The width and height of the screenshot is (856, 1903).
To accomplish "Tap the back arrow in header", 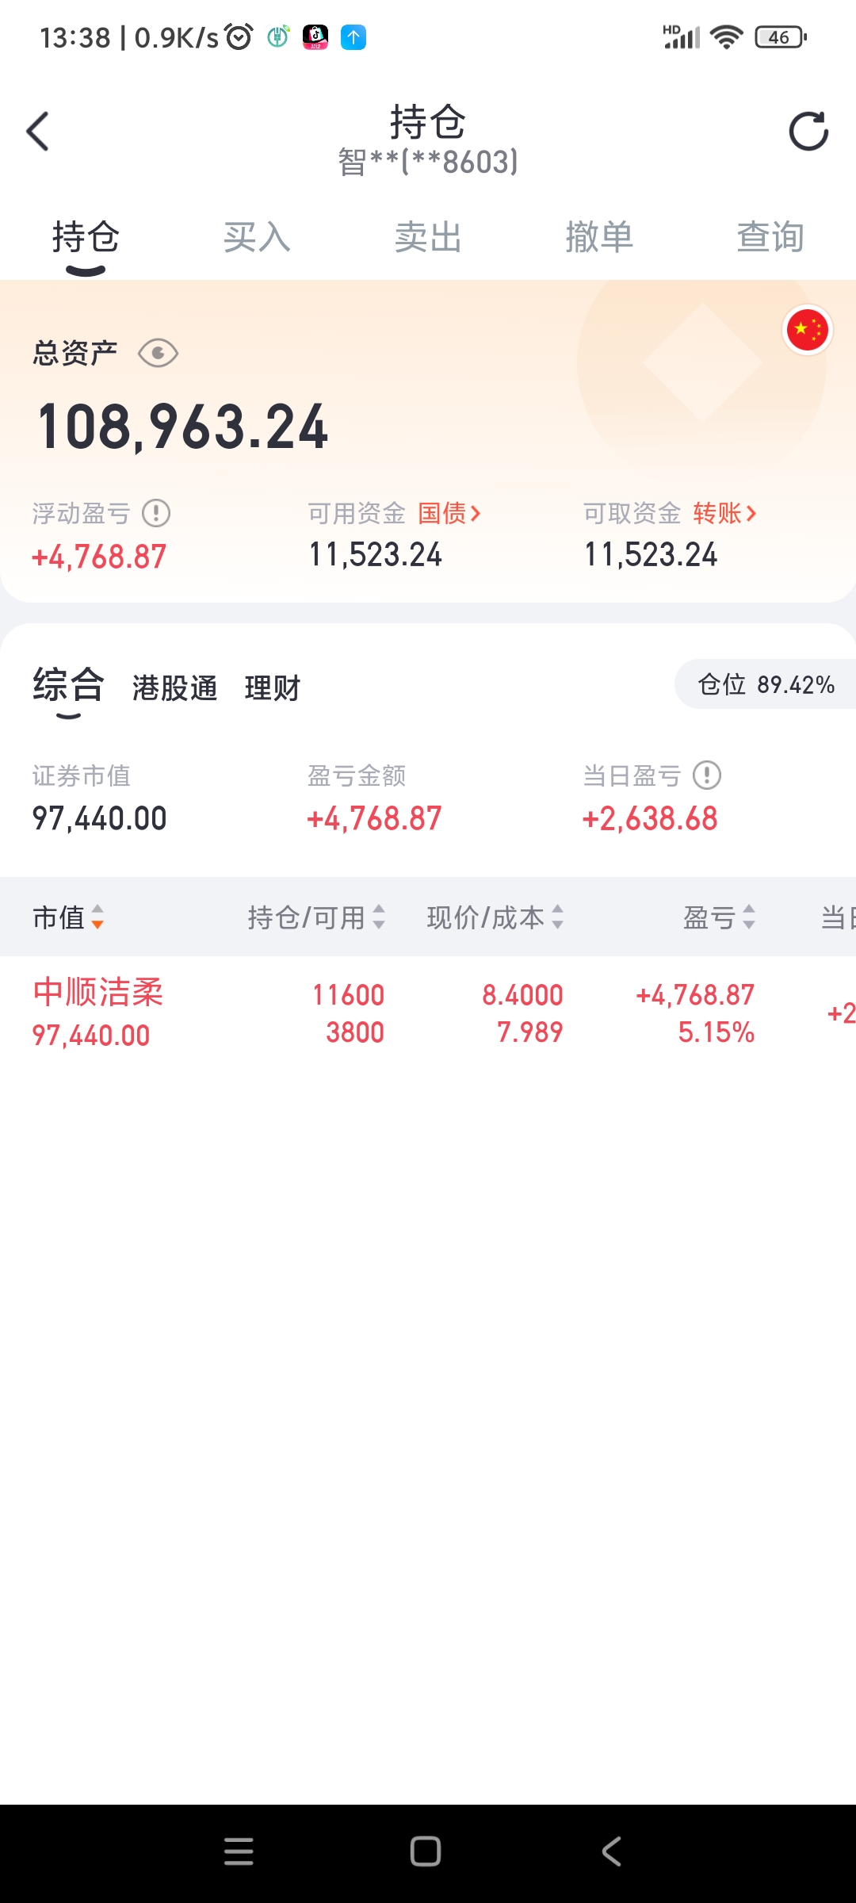I will [x=38, y=132].
